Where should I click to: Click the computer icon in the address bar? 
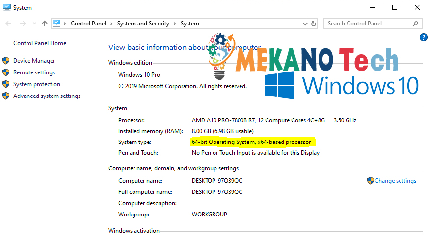56,24
